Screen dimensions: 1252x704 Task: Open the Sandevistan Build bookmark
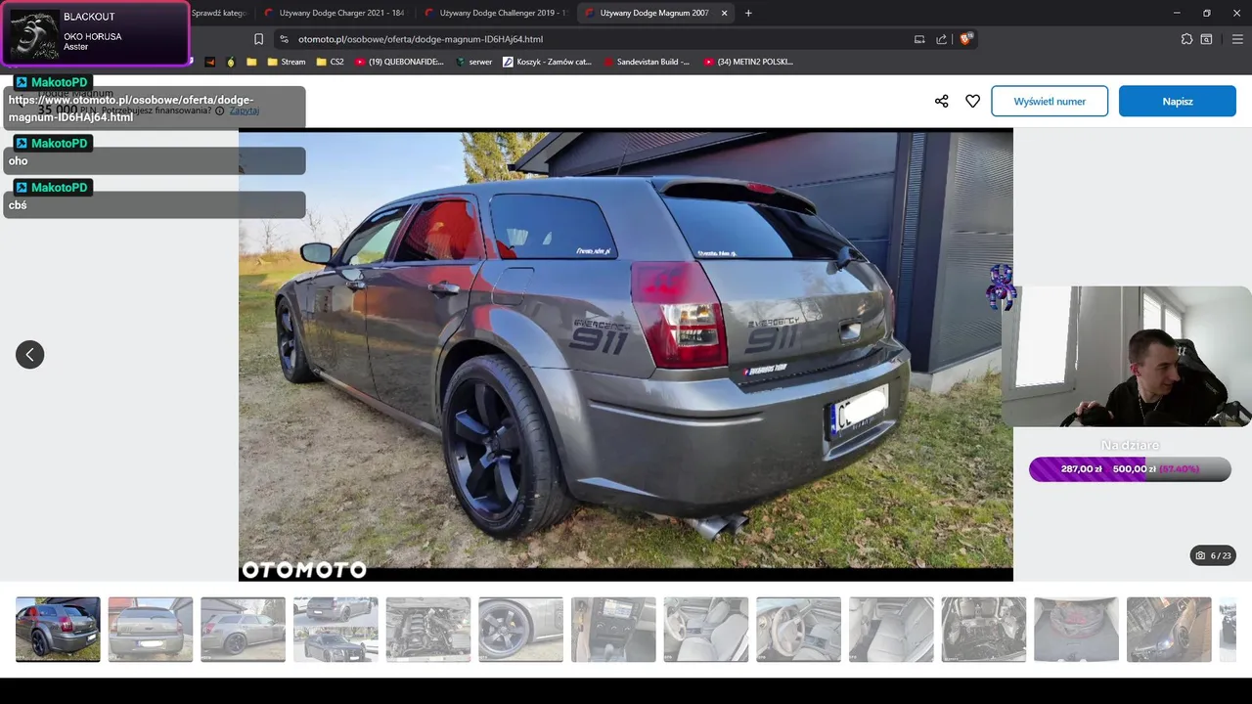coord(647,62)
